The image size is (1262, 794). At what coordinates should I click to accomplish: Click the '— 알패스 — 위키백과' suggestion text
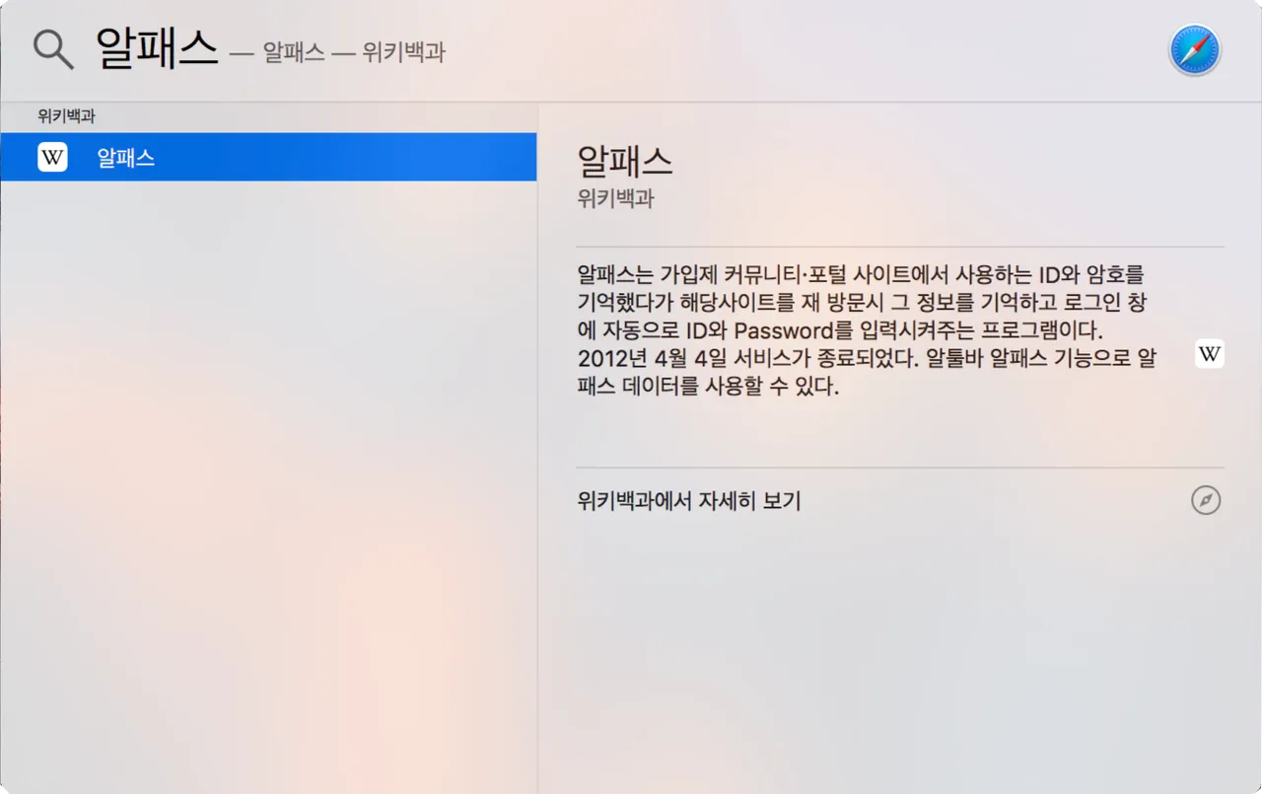pyautogui.click(x=337, y=52)
